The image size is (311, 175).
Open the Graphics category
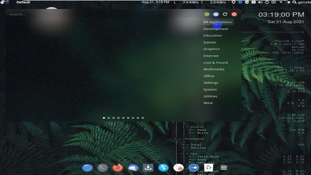211,49
